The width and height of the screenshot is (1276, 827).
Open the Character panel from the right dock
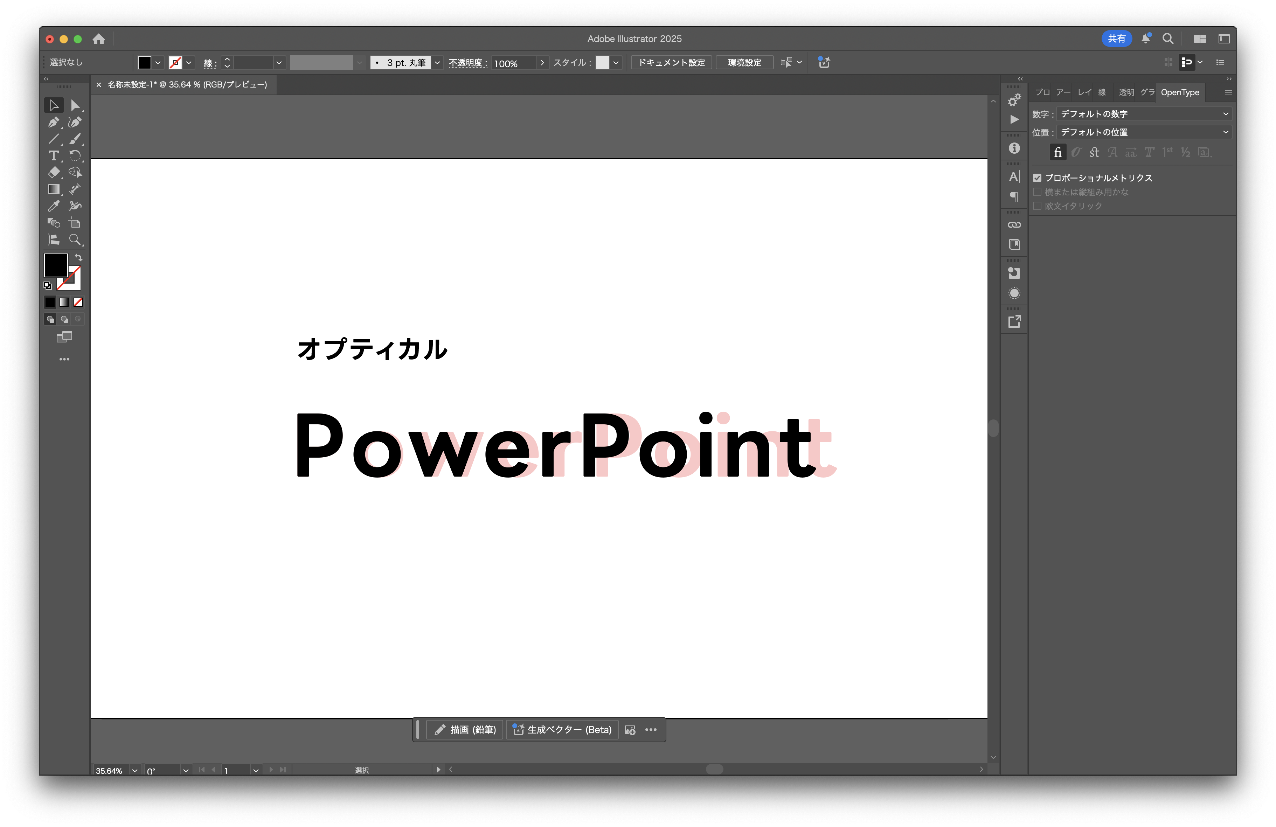(x=1014, y=176)
